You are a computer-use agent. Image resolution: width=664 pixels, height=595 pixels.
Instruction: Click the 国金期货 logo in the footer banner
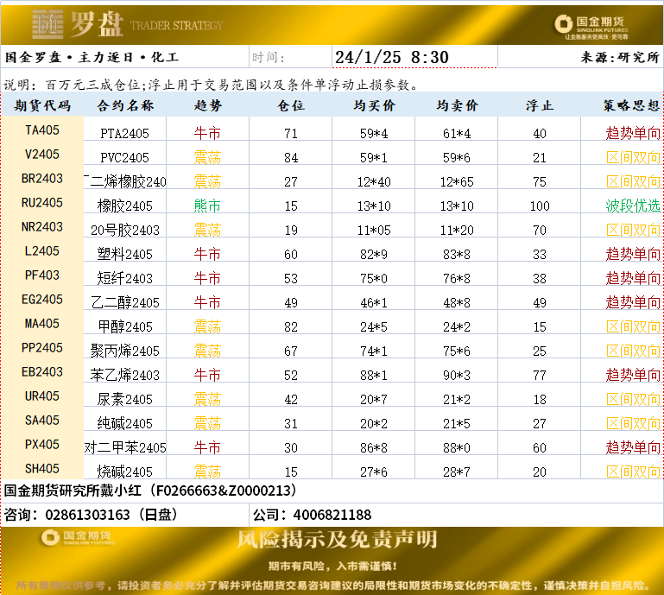pyautogui.click(x=79, y=537)
